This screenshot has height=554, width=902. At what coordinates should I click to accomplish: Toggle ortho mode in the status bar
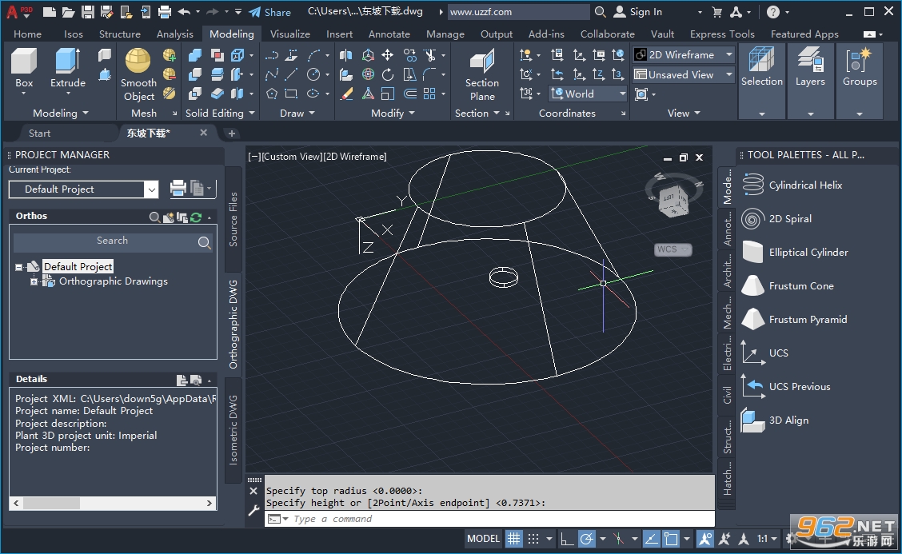567,539
